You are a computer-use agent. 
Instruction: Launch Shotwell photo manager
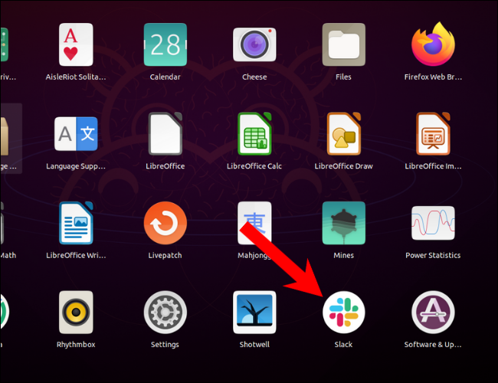click(254, 313)
